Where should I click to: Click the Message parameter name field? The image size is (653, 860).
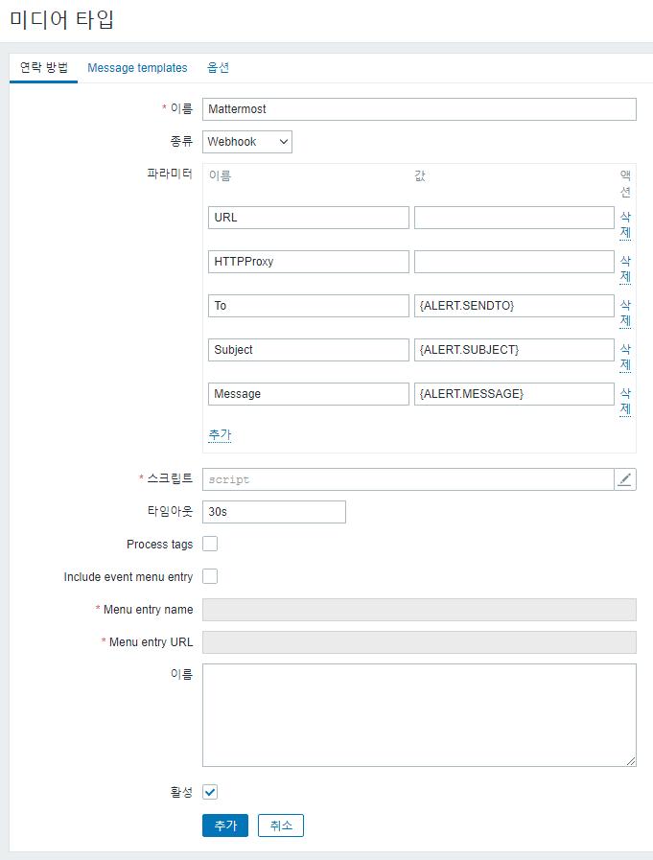click(x=309, y=394)
